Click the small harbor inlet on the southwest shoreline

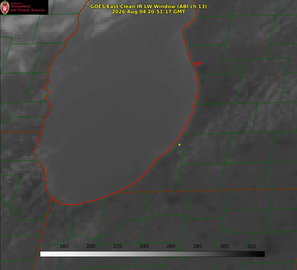pyautogui.click(x=58, y=201)
